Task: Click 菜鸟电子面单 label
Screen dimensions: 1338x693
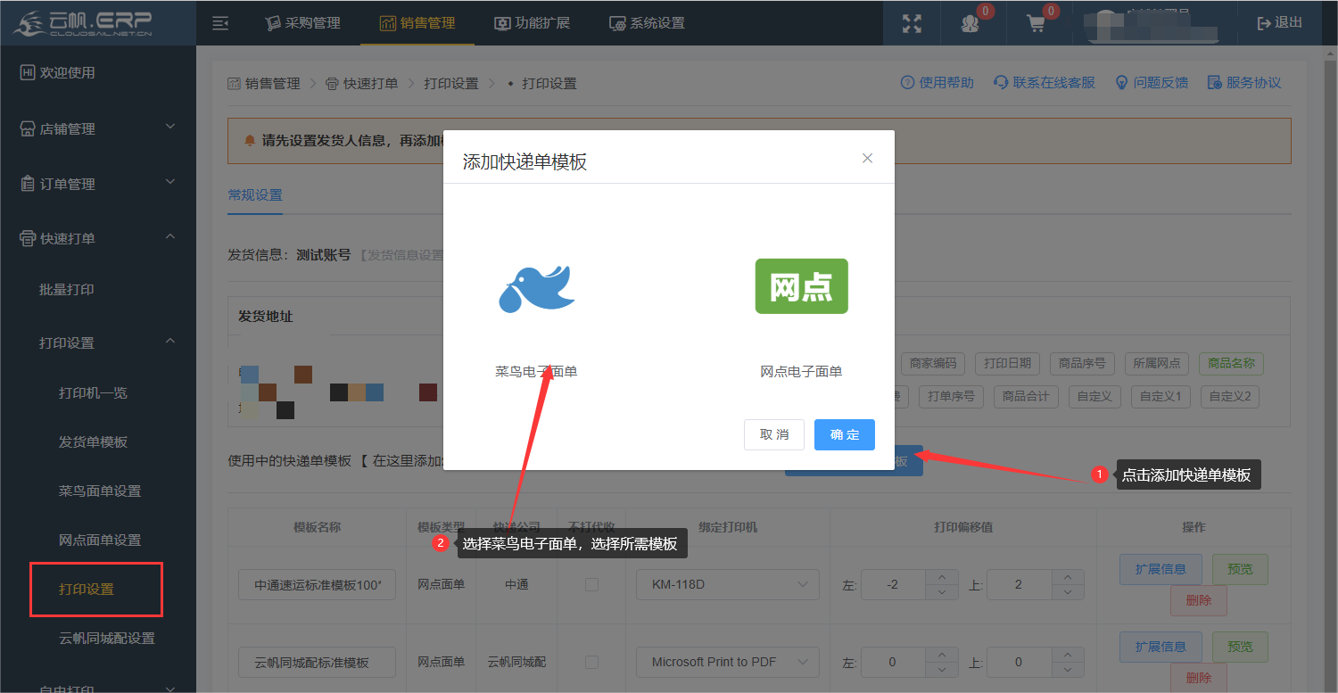Action: point(536,371)
